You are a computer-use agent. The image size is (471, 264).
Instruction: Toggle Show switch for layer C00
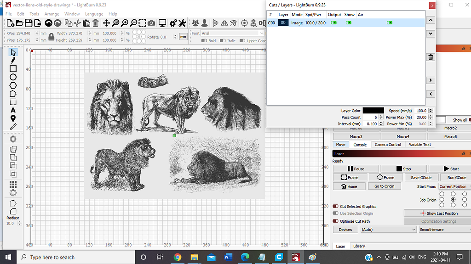click(x=349, y=22)
